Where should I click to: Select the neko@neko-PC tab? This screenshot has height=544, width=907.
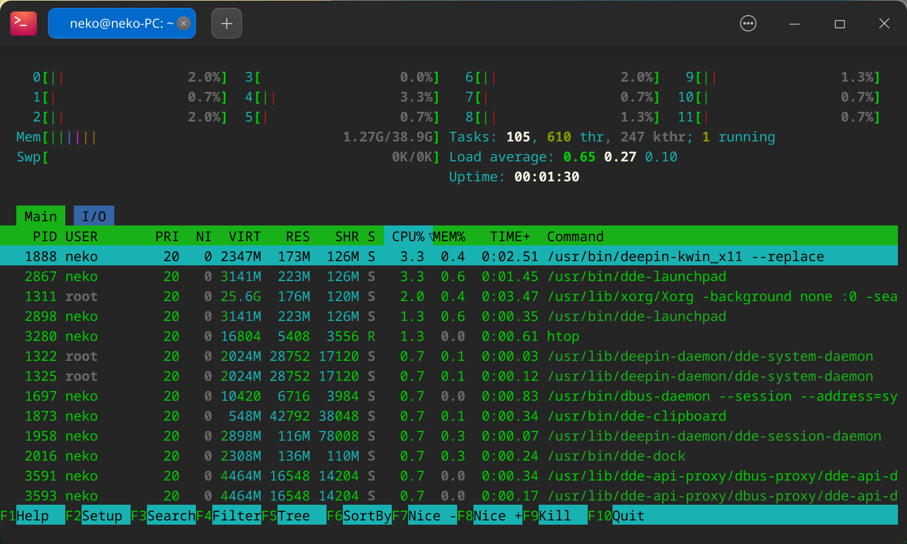click(122, 24)
